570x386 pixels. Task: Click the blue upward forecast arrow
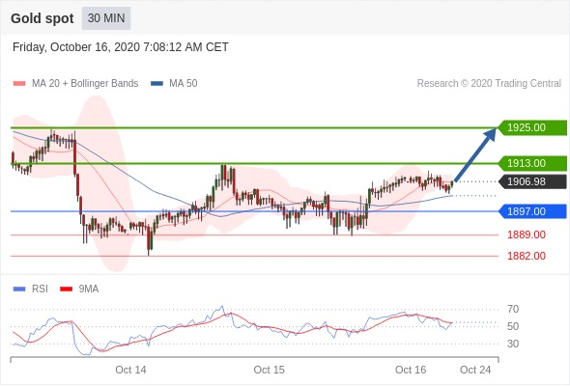(x=475, y=154)
